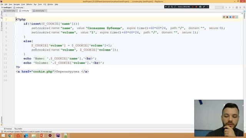Open the recorder dropdown arrow

click(x=166, y=7)
